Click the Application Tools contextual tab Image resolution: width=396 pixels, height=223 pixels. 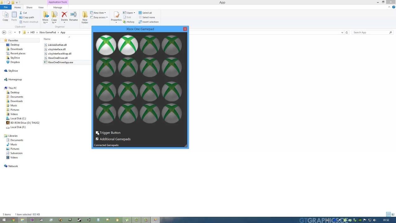pyautogui.click(x=58, y=2)
